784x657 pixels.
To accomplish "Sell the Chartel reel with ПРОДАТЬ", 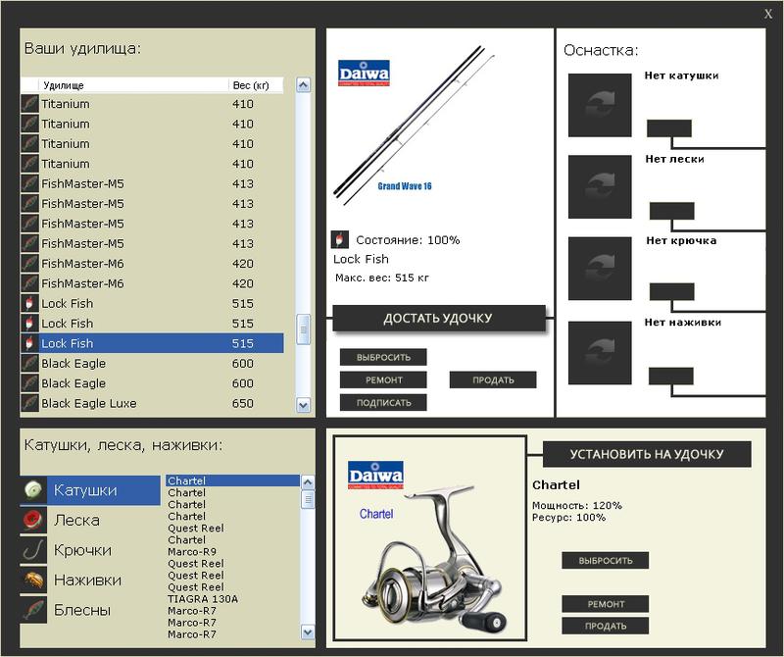I will point(606,626).
